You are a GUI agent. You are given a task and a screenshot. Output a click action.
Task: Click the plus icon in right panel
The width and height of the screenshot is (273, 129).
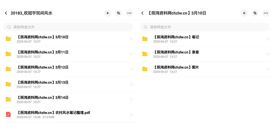(244, 13)
